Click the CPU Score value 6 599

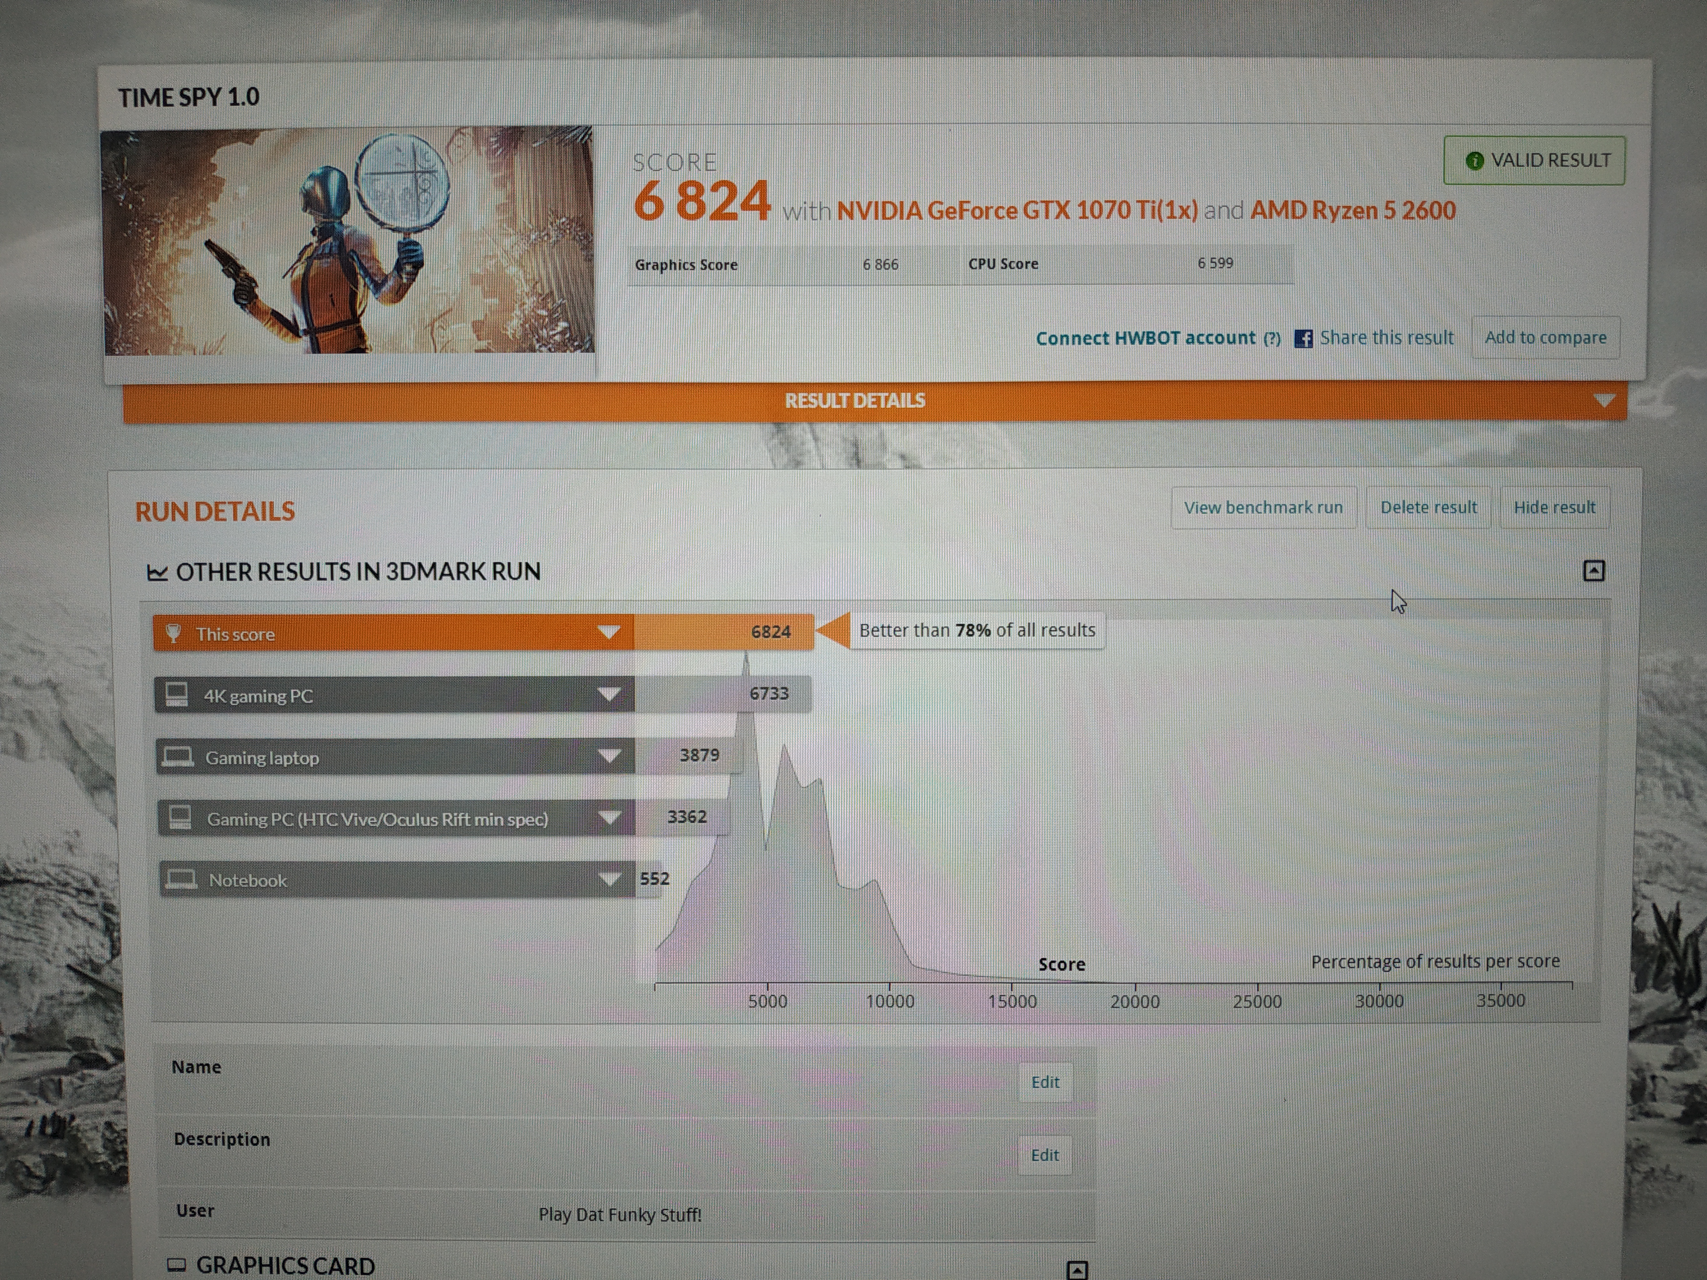point(1215,263)
